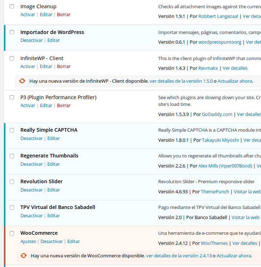Screen dimensions: 261x267
Task: Click 'Revolution Slider - Premium responsive slider' description
Action: coord(206,182)
